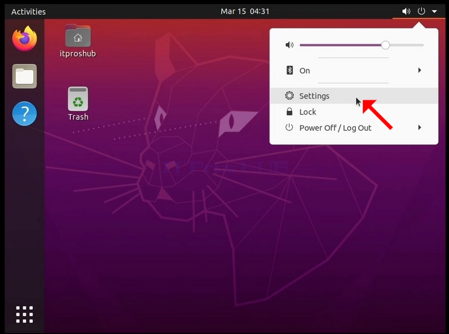Click speaker icon beside volume slider
The height and width of the screenshot is (334, 449).
pos(290,45)
